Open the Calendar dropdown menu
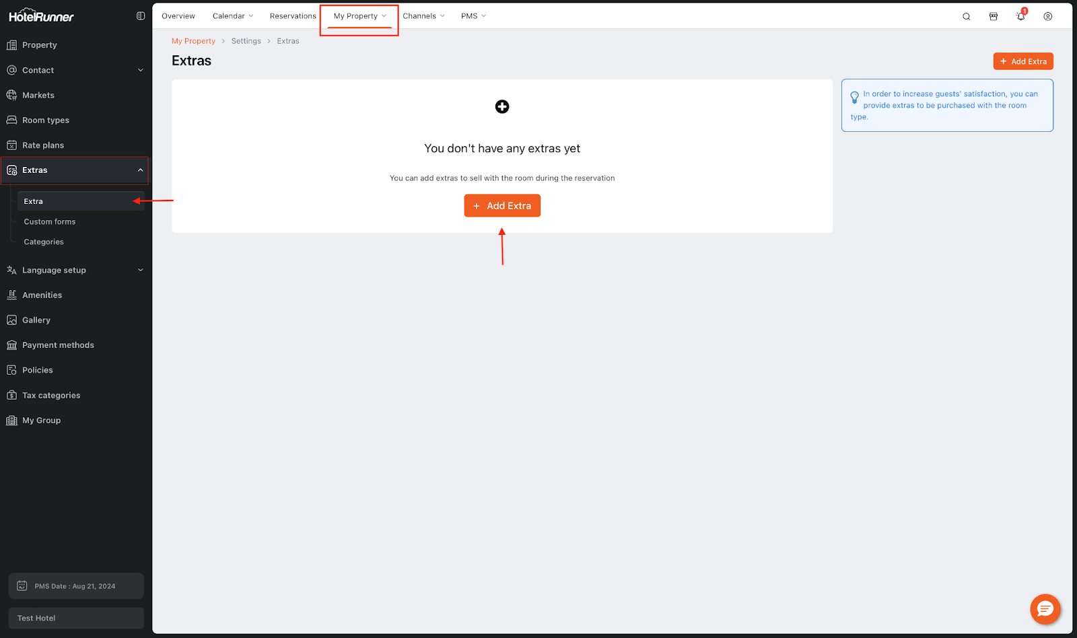 (233, 16)
